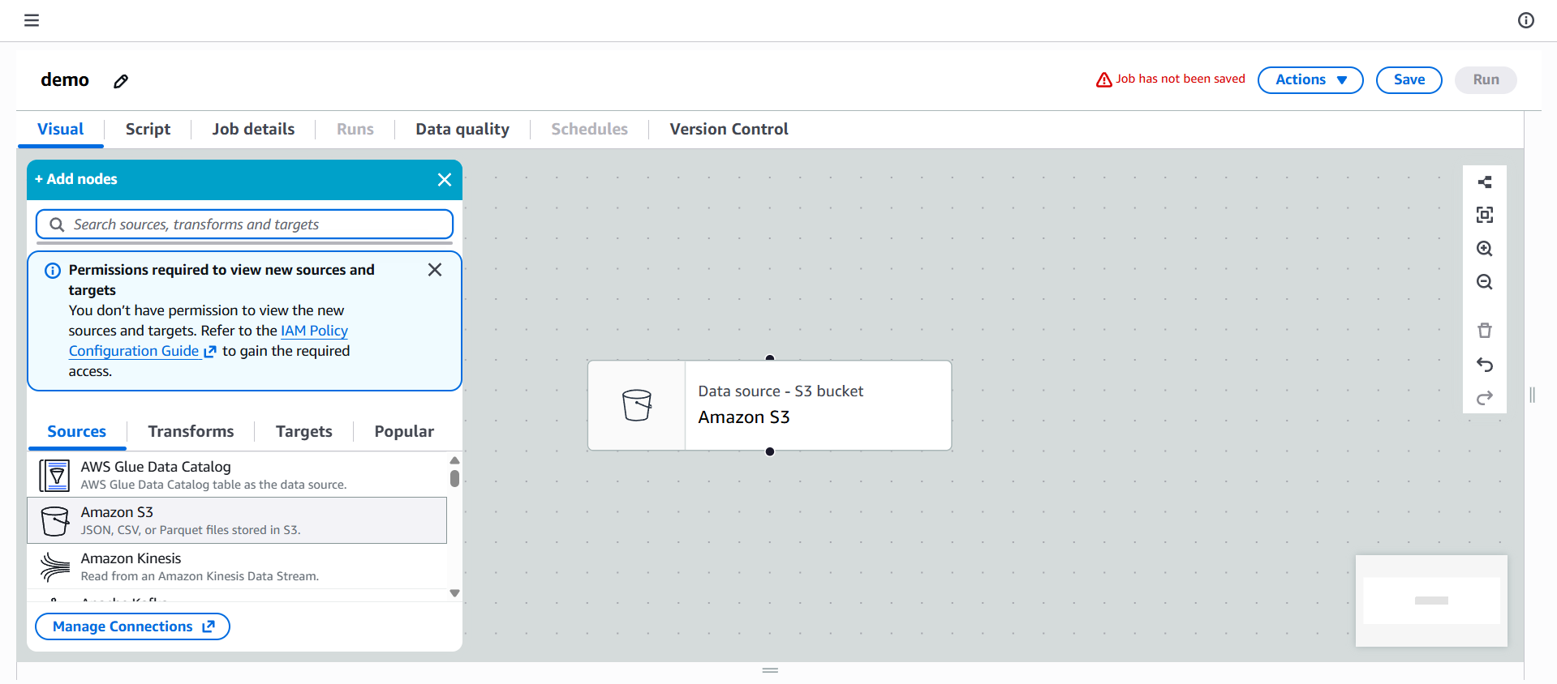Open the Actions dropdown
This screenshot has height=684, width=1557.
point(1310,80)
